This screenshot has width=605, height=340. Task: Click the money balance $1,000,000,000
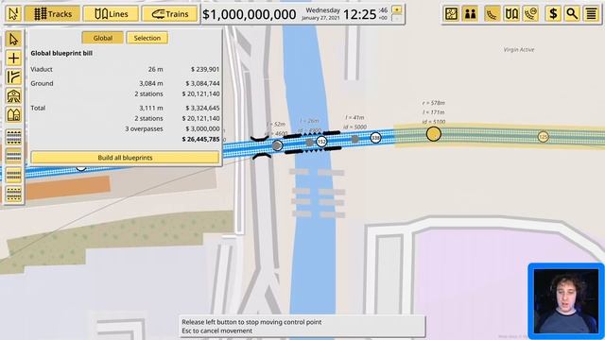[x=250, y=14]
